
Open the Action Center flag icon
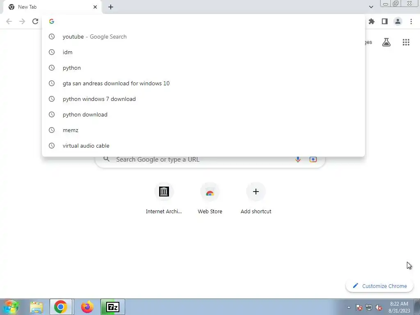(x=359, y=307)
